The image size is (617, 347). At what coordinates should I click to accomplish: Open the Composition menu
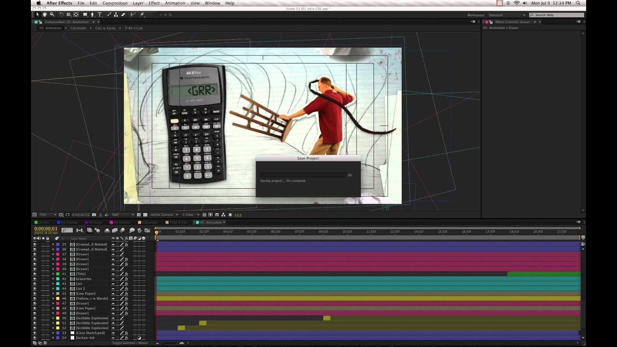click(115, 3)
